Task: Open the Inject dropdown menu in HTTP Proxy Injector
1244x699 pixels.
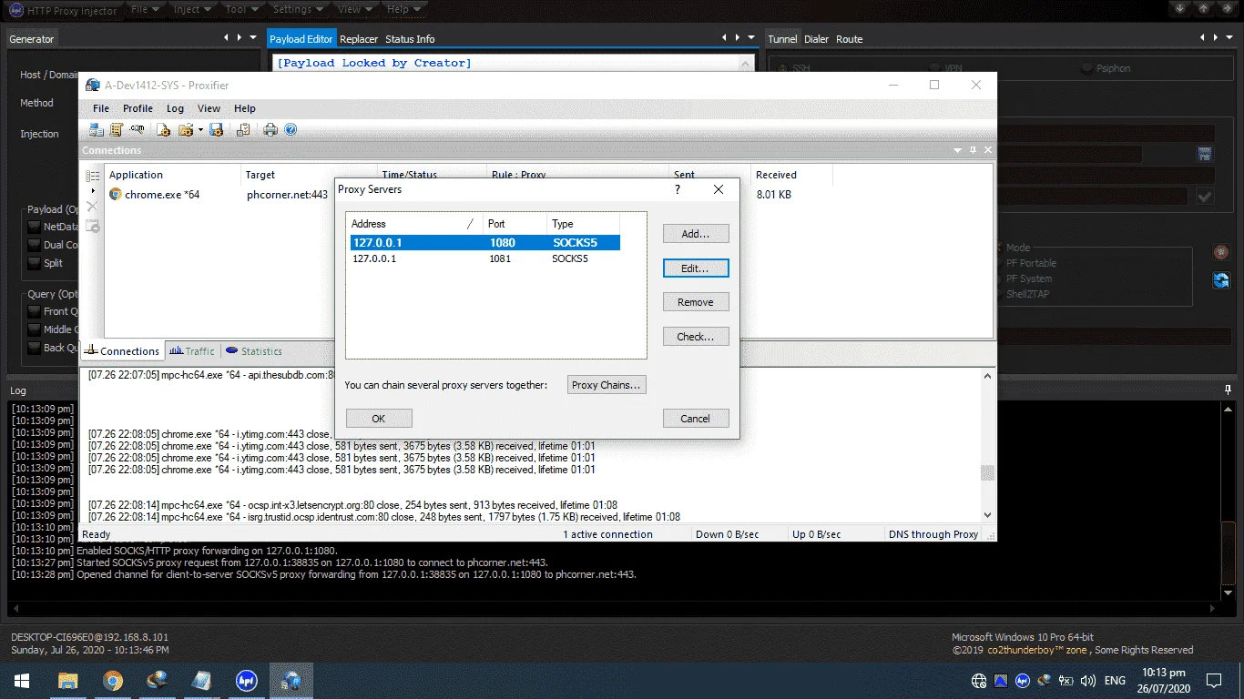Action: tap(191, 9)
